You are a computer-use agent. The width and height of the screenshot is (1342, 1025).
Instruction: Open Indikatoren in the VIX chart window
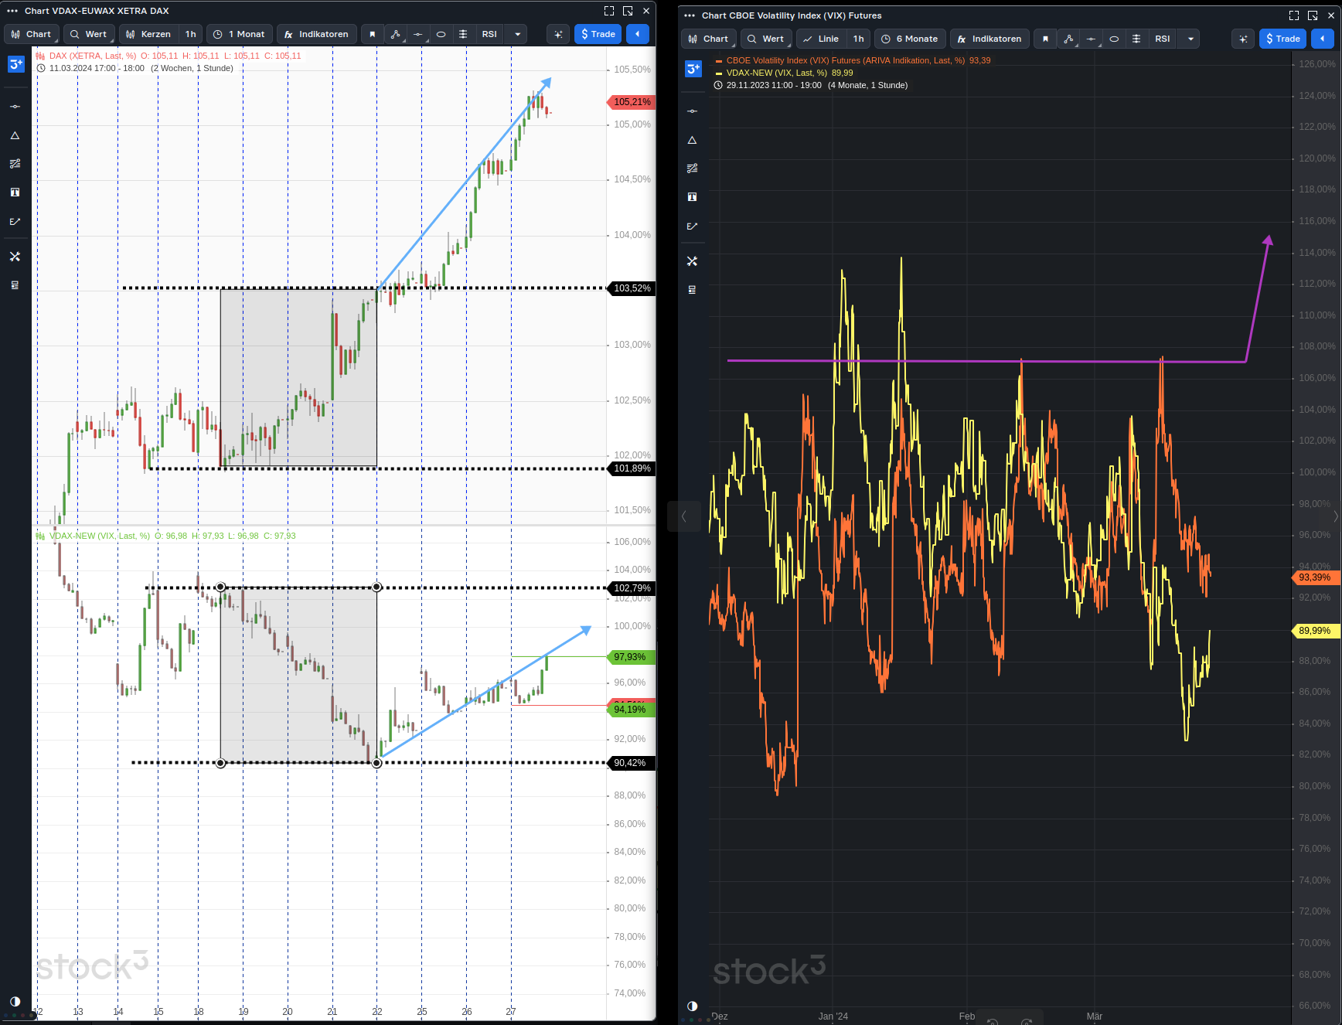tap(990, 39)
